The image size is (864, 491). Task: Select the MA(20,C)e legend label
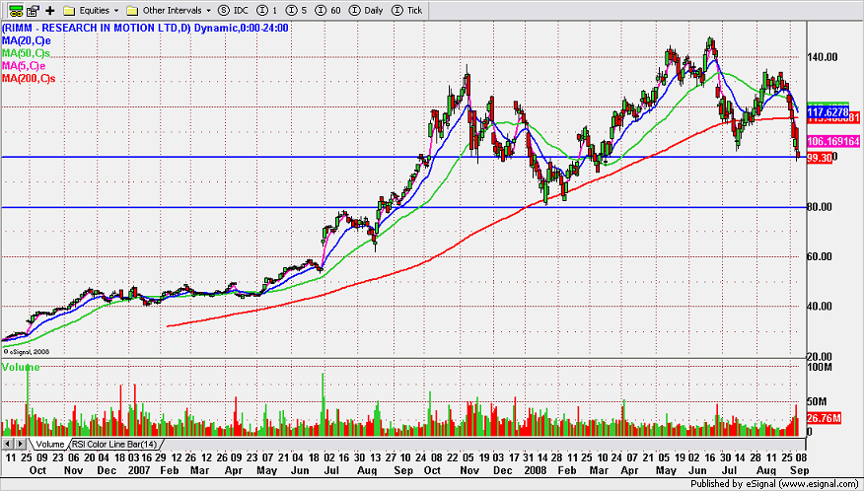pyautogui.click(x=25, y=40)
